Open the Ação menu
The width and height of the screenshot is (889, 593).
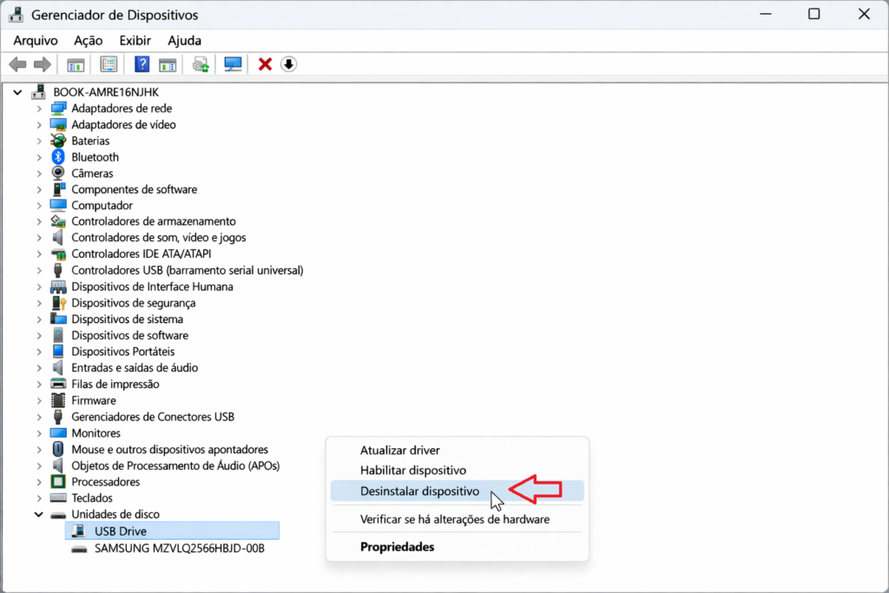click(88, 40)
